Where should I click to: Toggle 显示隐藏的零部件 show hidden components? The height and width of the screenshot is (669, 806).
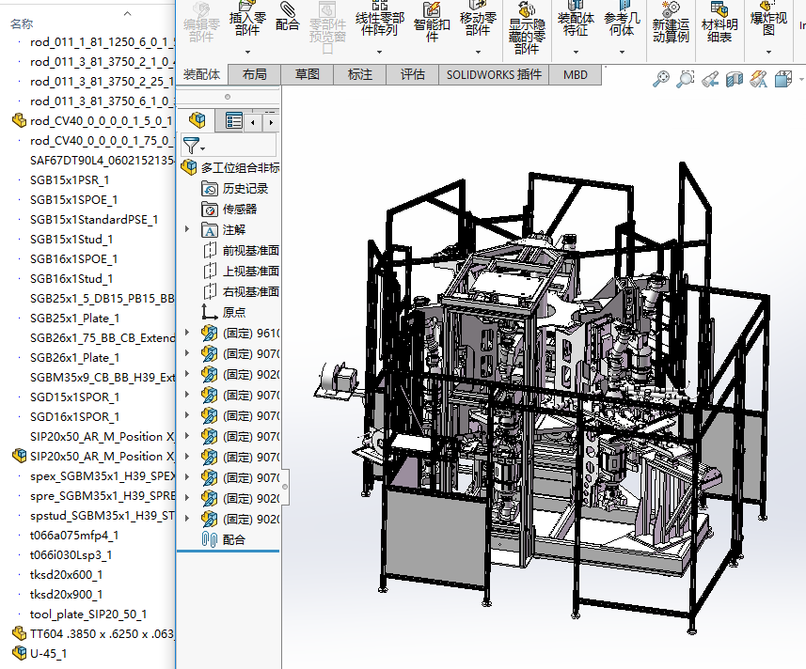pos(529,28)
